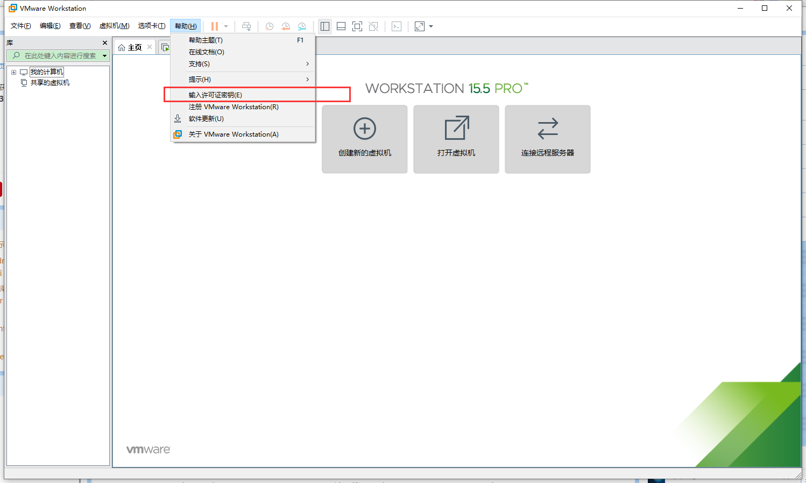Select 帮助主题(T) from the Help menu
This screenshot has height=483, width=806.
tap(243, 40)
